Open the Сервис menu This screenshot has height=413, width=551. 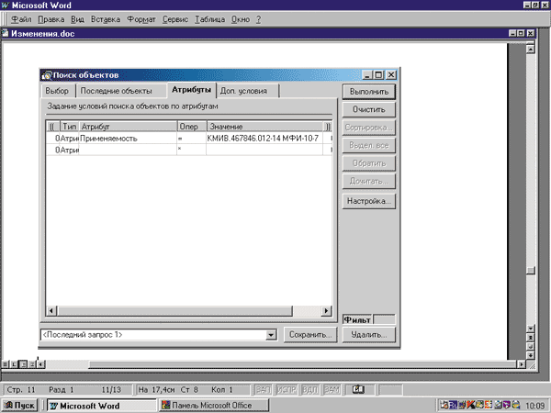[x=174, y=18]
